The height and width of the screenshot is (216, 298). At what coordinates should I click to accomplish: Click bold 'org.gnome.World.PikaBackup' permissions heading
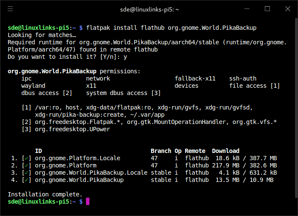pos(52,71)
